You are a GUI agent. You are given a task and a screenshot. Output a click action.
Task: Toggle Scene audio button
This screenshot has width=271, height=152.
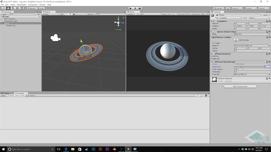[x=70, y=14]
